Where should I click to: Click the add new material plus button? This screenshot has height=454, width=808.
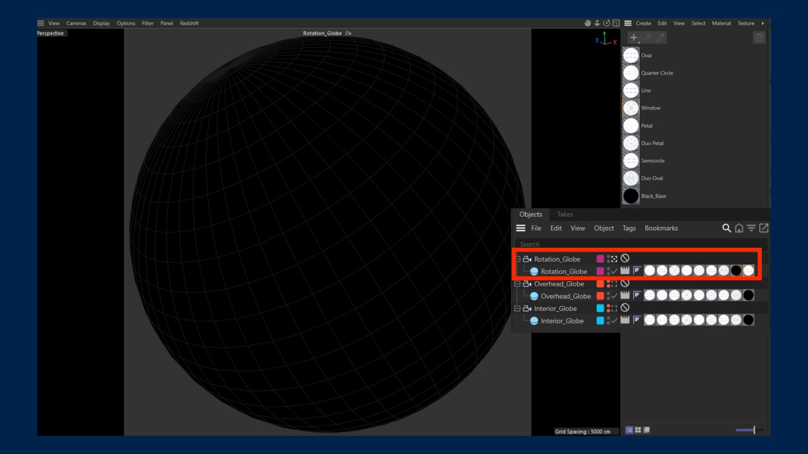coord(634,38)
